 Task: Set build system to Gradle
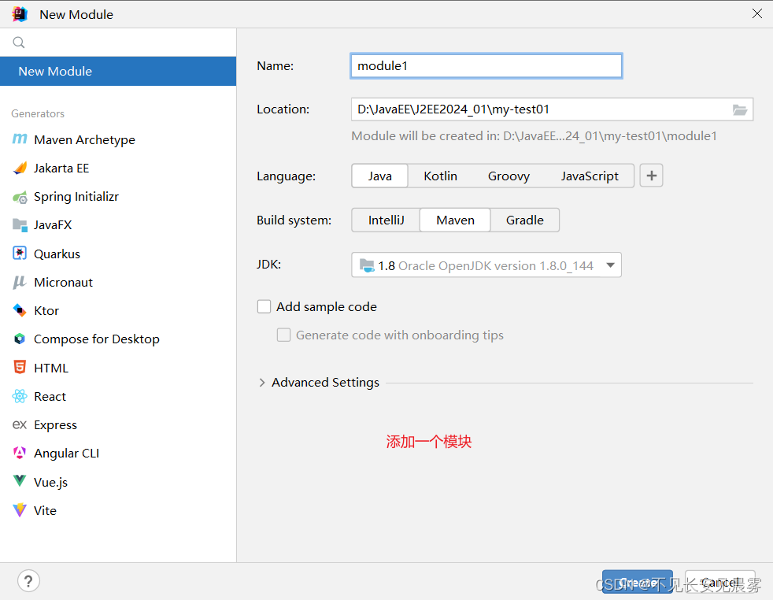pos(524,220)
